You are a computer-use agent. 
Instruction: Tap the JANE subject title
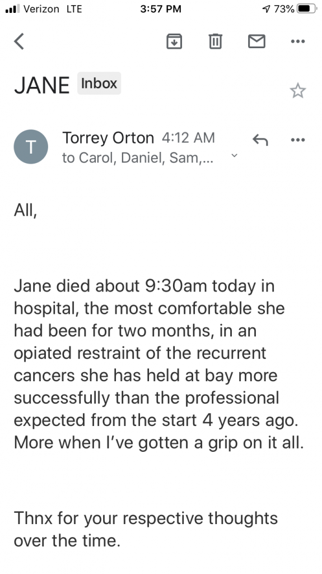click(x=41, y=85)
